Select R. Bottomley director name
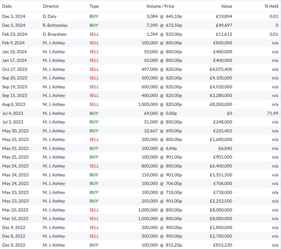Image resolution: width=281 pixels, height=249 pixels. pyautogui.click(x=55, y=25)
